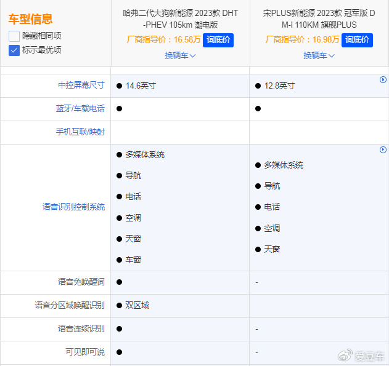Click 厂商指导价：16.58万 price text

163,39
